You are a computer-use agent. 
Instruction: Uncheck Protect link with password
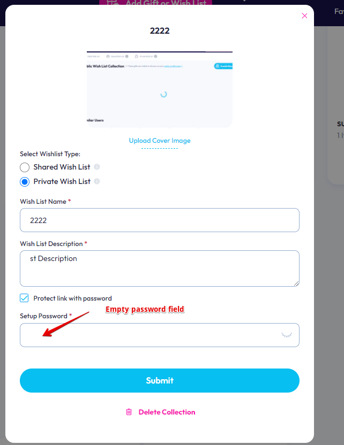click(24, 298)
